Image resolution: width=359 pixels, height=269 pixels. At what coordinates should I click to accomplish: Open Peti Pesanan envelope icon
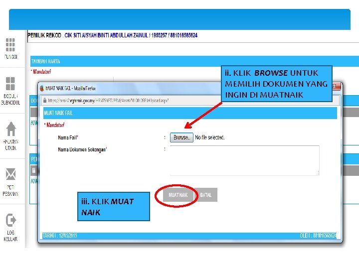pos(10,174)
